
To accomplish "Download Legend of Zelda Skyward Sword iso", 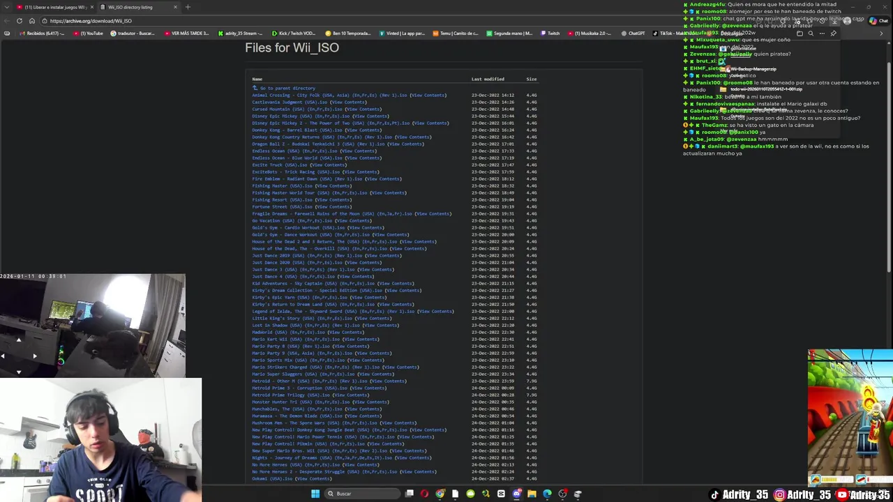I will pos(333,312).
